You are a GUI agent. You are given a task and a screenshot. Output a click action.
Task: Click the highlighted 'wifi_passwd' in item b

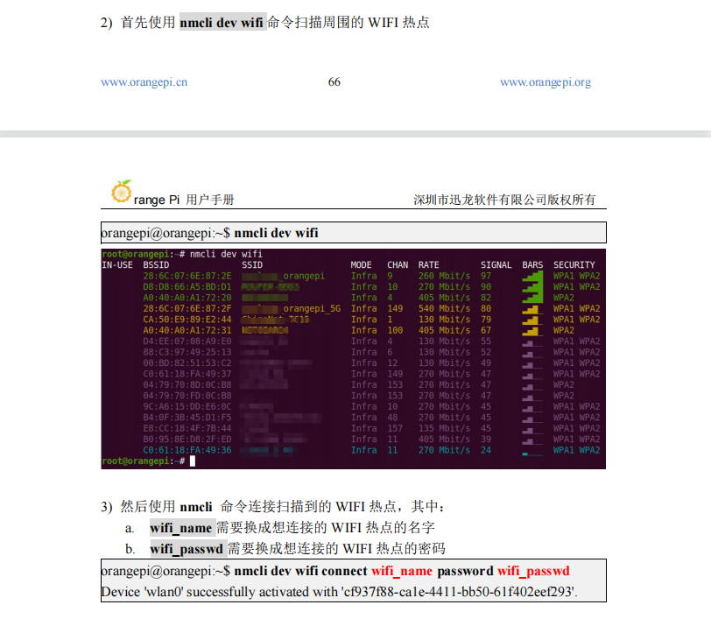pyautogui.click(x=187, y=549)
